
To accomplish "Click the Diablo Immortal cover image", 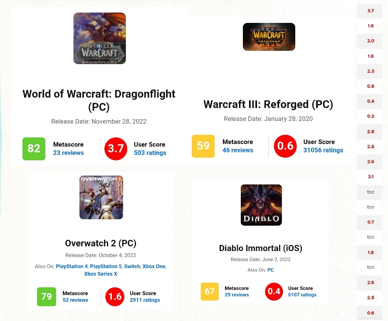I will (x=261, y=205).
